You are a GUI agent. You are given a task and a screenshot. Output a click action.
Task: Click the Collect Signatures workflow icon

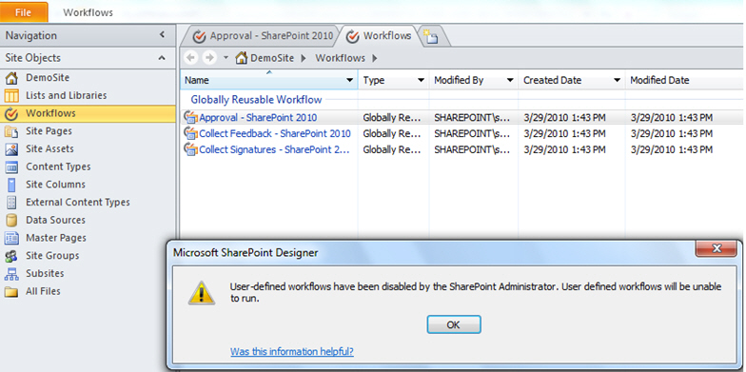pyautogui.click(x=190, y=149)
